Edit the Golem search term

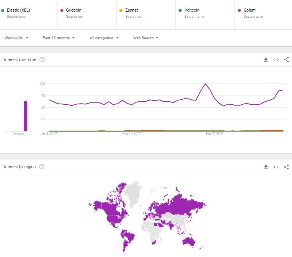click(250, 10)
